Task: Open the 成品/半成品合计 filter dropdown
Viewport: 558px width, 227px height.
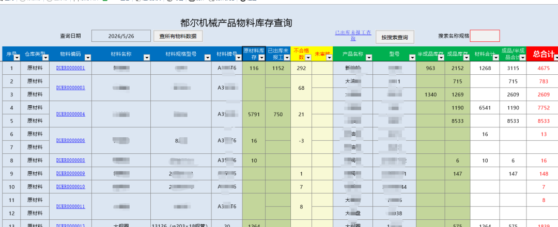Action: pyautogui.click(x=522, y=58)
